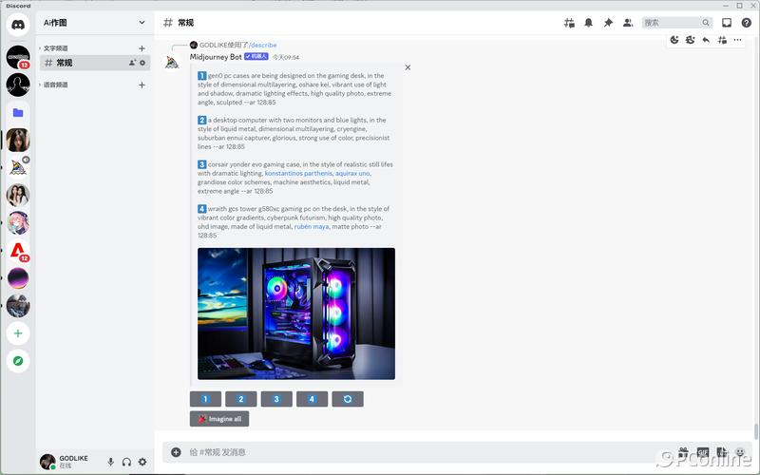Open the Inbox icon

[727, 23]
